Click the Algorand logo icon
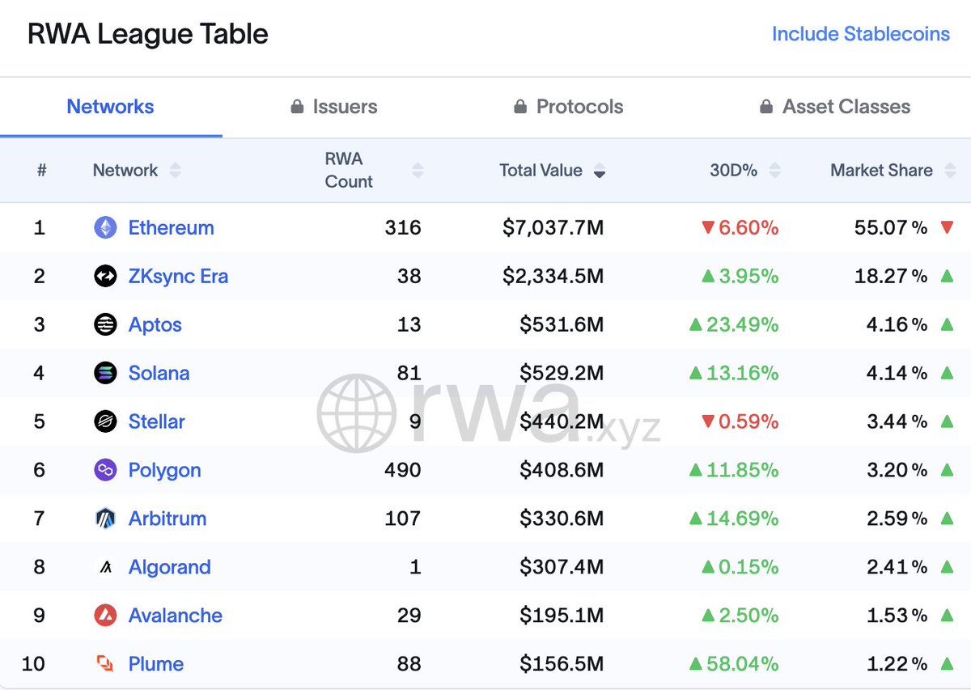 [x=105, y=567]
